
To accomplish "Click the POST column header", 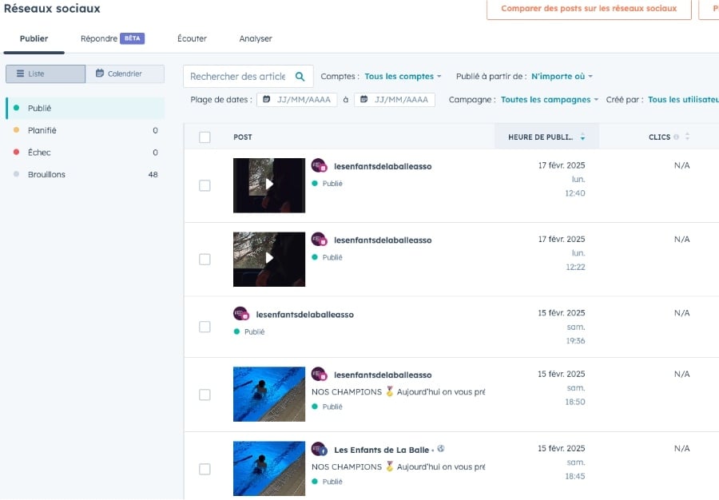I will (x=243, y=137).
